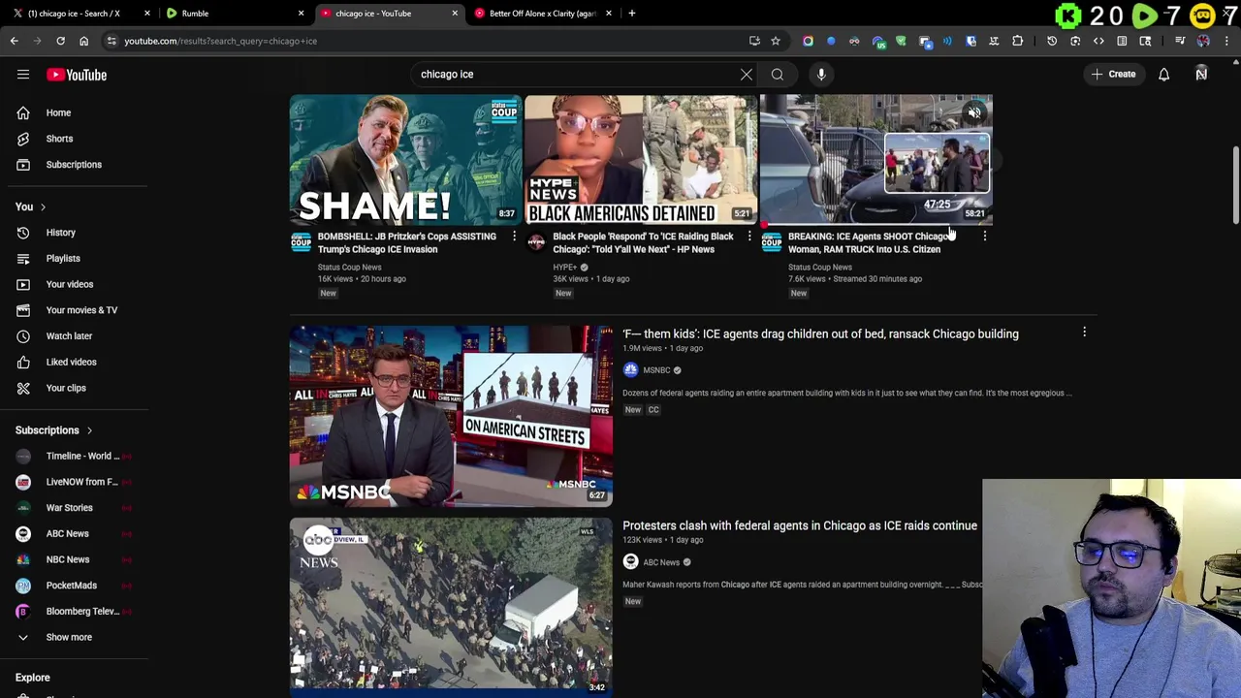
Task: Open 'ICE agents drag children' video title
Action: 820,333
